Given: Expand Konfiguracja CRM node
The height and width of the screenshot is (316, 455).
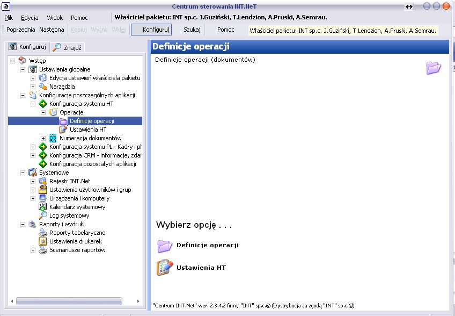Looking at the screenshot, I should pos(33,155).
